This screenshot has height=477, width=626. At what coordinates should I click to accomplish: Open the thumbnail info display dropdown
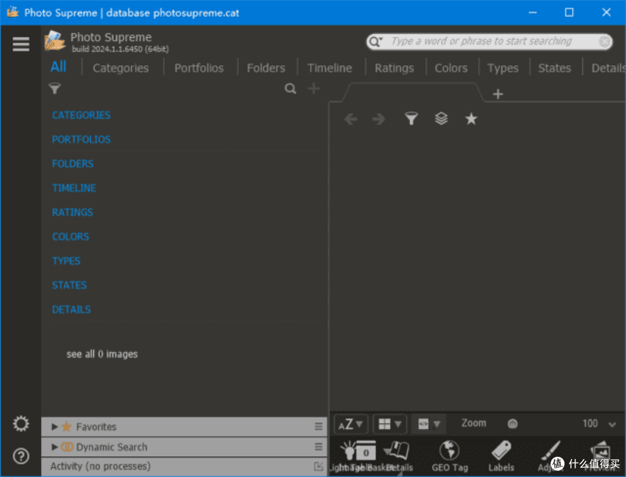coord(429,424)
